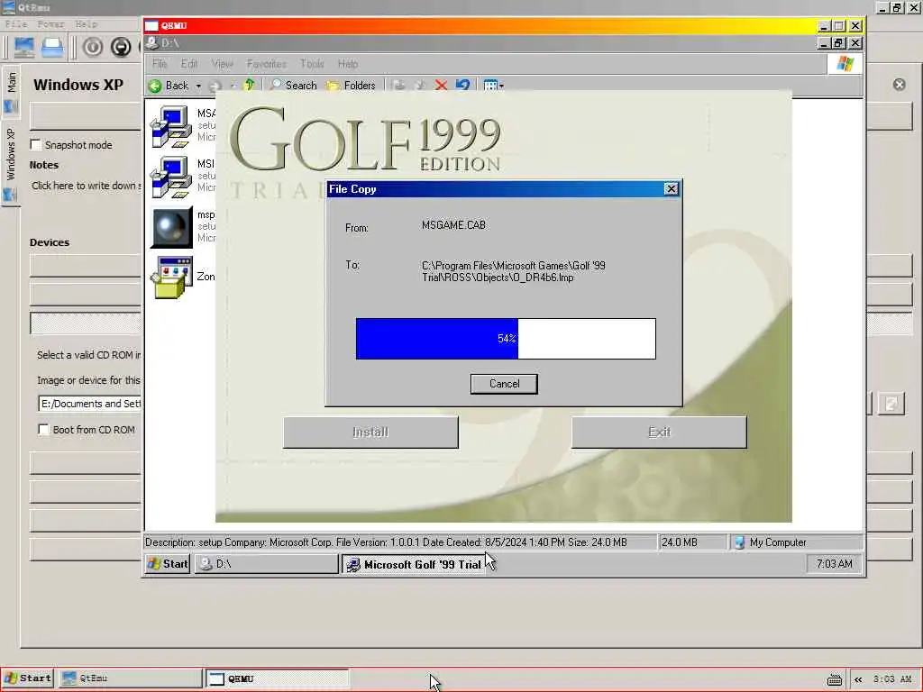This screenshot has width=923, height=692.
Task: Select the MSA setup file icon
Action: pos(170,126)
